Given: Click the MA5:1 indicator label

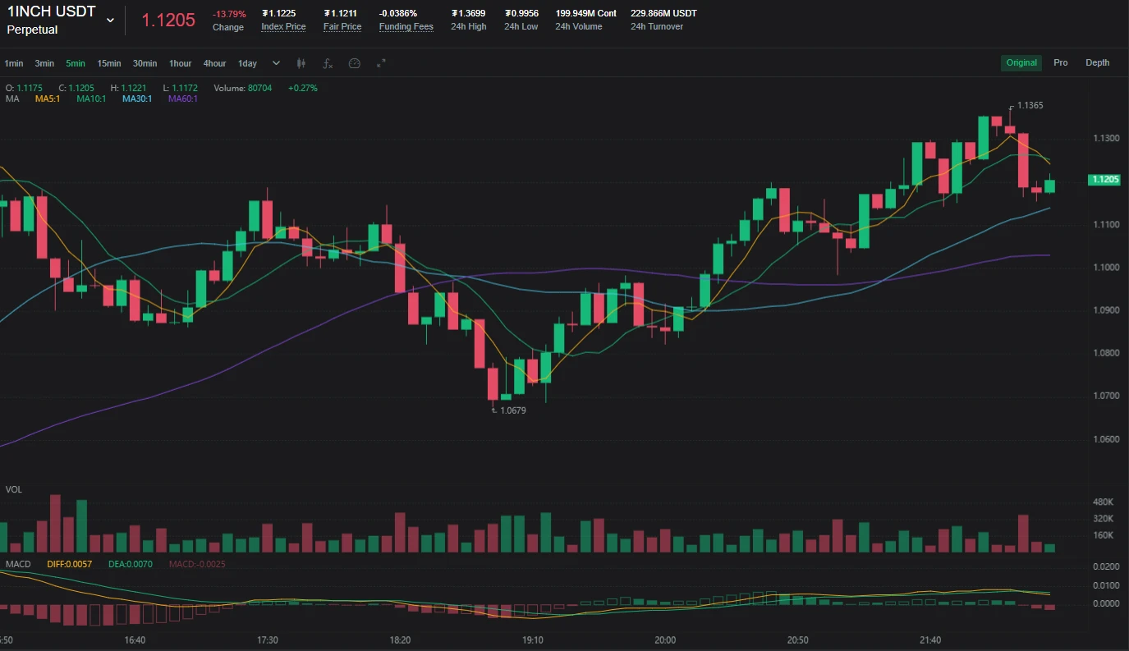Looking at the screenshot, I should coord(48,99).
